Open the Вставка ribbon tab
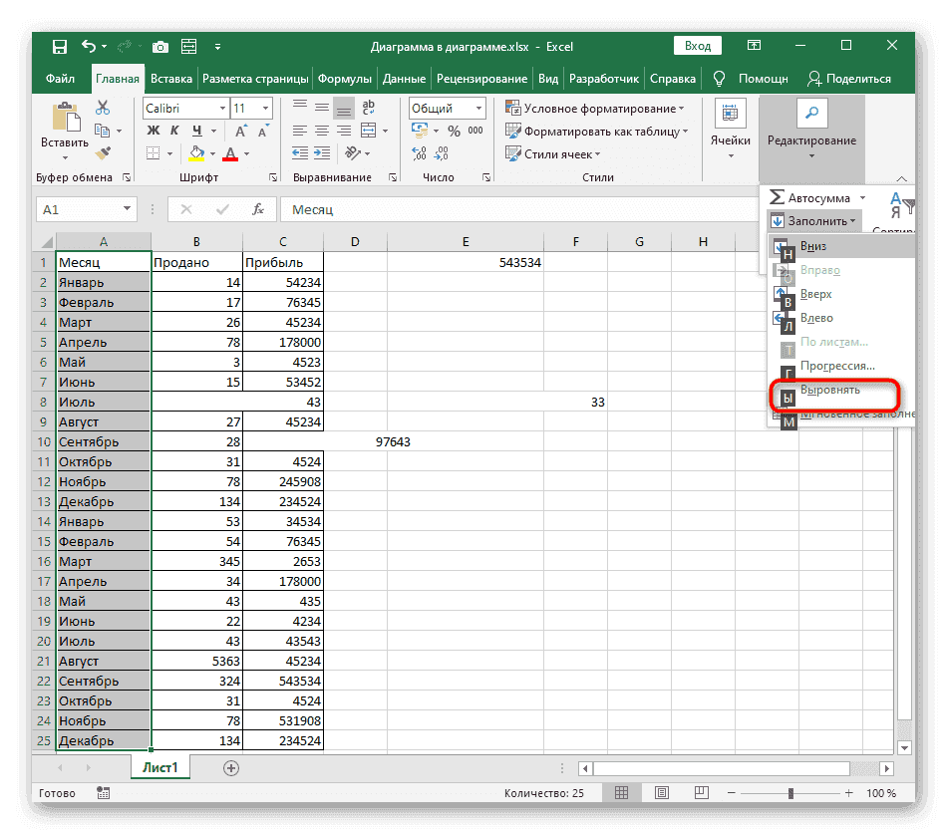The image size is (947, 834). point(171,79)
